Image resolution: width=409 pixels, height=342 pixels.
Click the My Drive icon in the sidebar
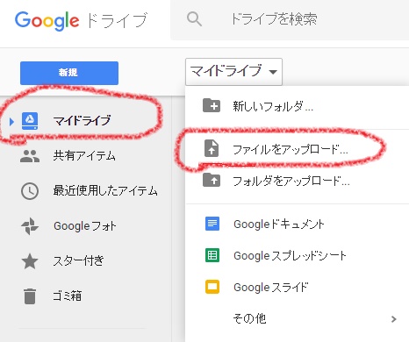(x=30, y=121)
